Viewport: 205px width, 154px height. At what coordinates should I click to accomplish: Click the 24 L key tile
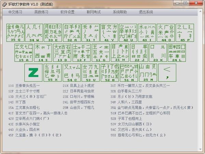177,53
